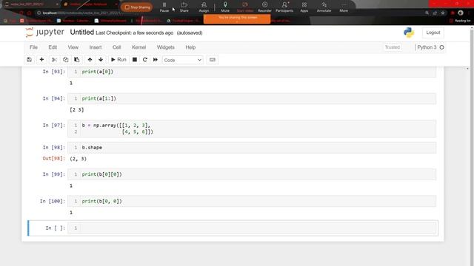Viewport: 474px width, 266px height.
Task: Cut selected cells with scissors icon
Action: [54, 60]
